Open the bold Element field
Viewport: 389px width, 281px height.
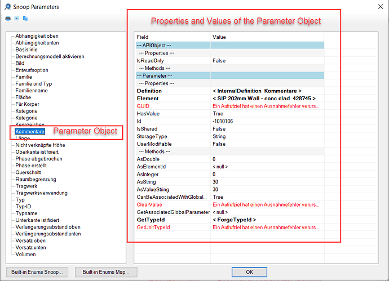tap(148, 99)
